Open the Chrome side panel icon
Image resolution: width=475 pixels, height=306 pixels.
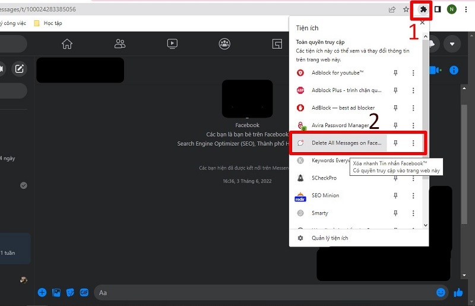[x=438, y=10]
